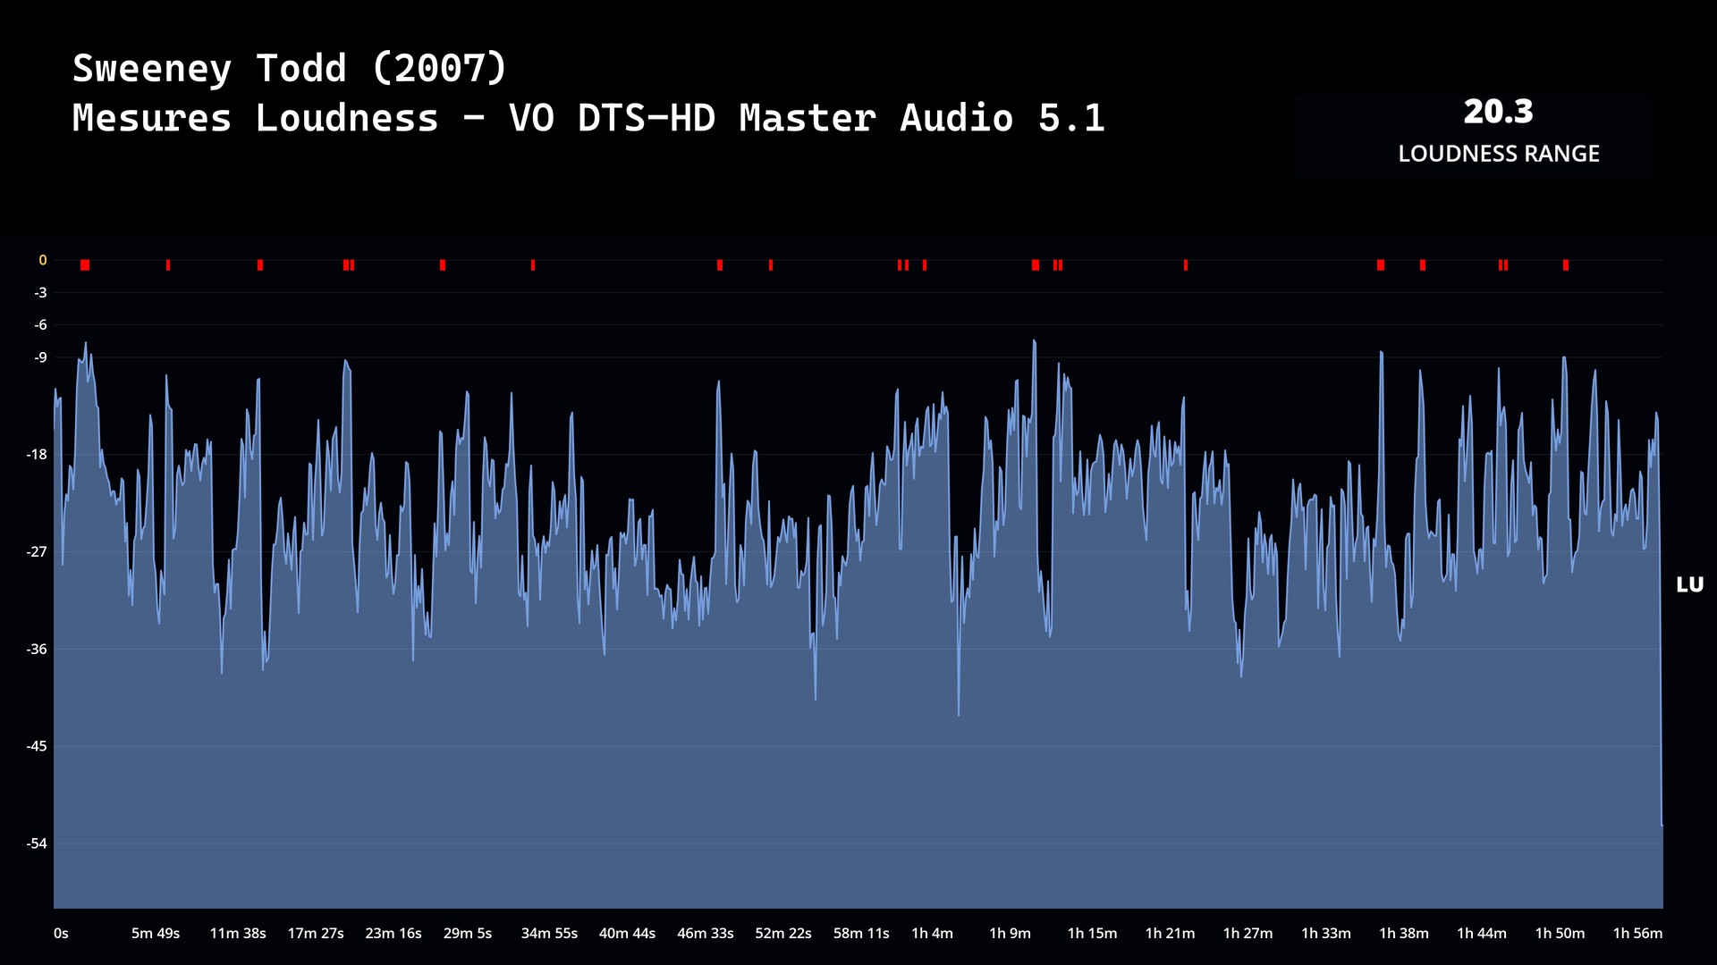Select the -36 vertical axis label
This screenshot has height=965, width=1717.
(37, 649)
